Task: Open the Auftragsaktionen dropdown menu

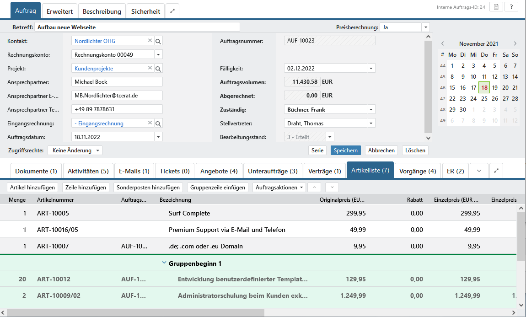Action: click(x=280, y=188)
